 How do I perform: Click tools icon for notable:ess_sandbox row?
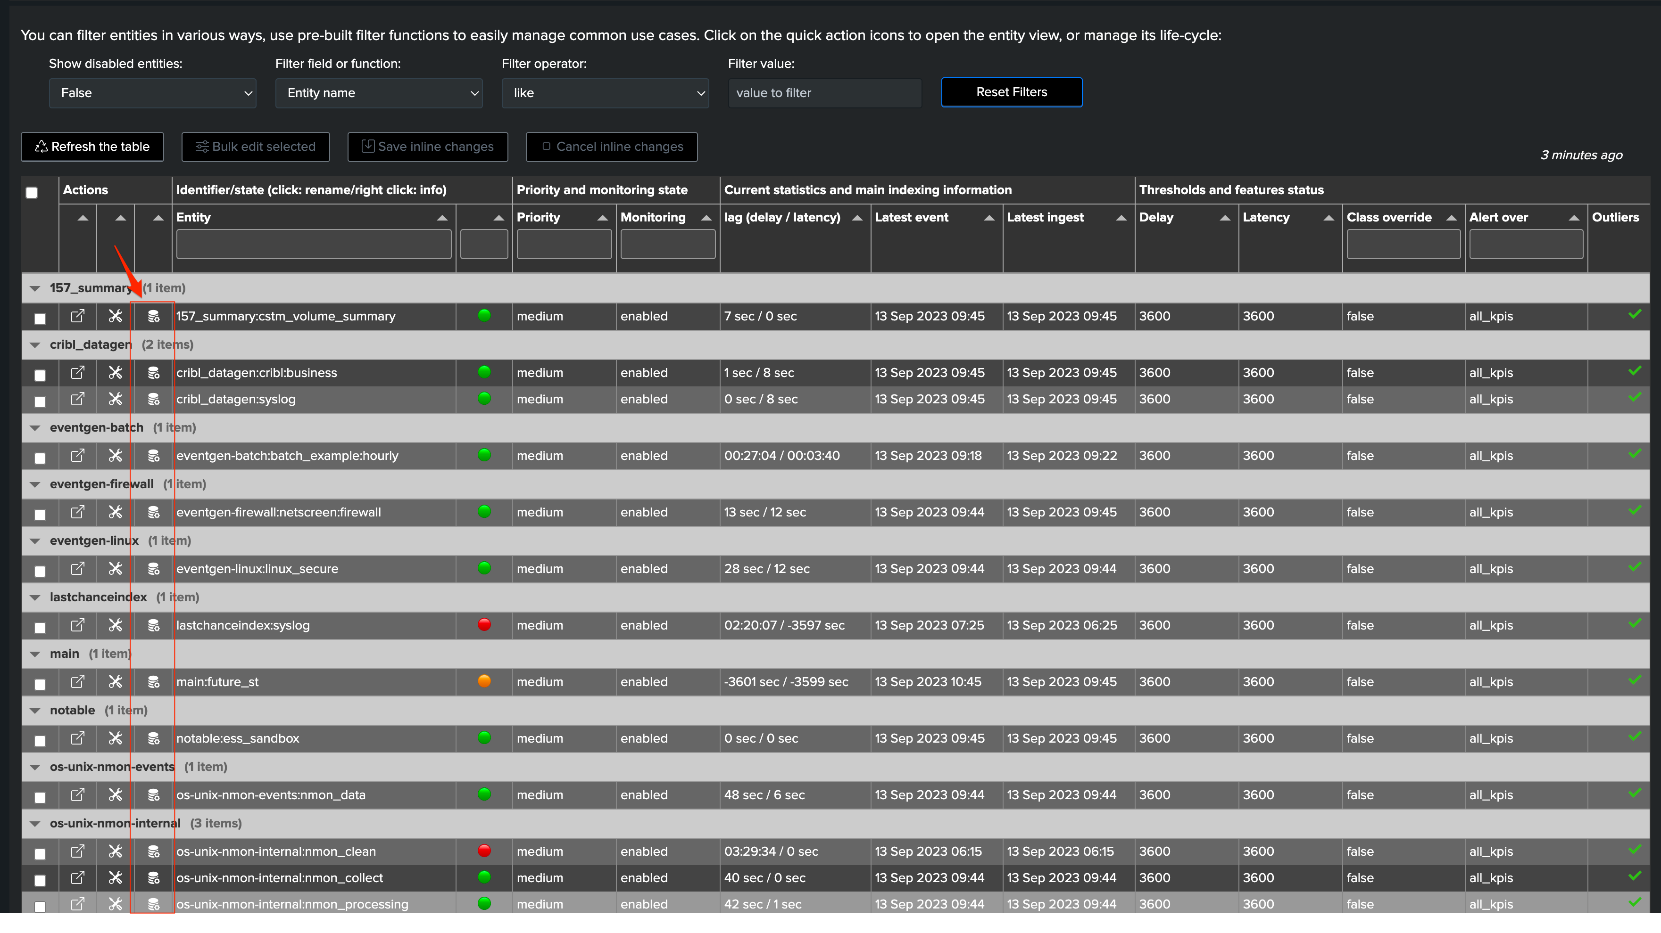[x=116, y=738]
